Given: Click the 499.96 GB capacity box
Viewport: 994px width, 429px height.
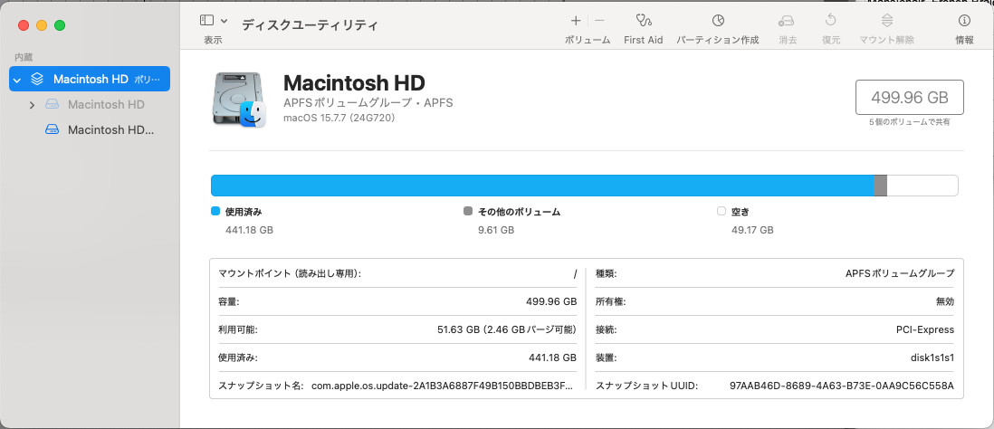Looking at the screenshot, I should pos(910,98).
